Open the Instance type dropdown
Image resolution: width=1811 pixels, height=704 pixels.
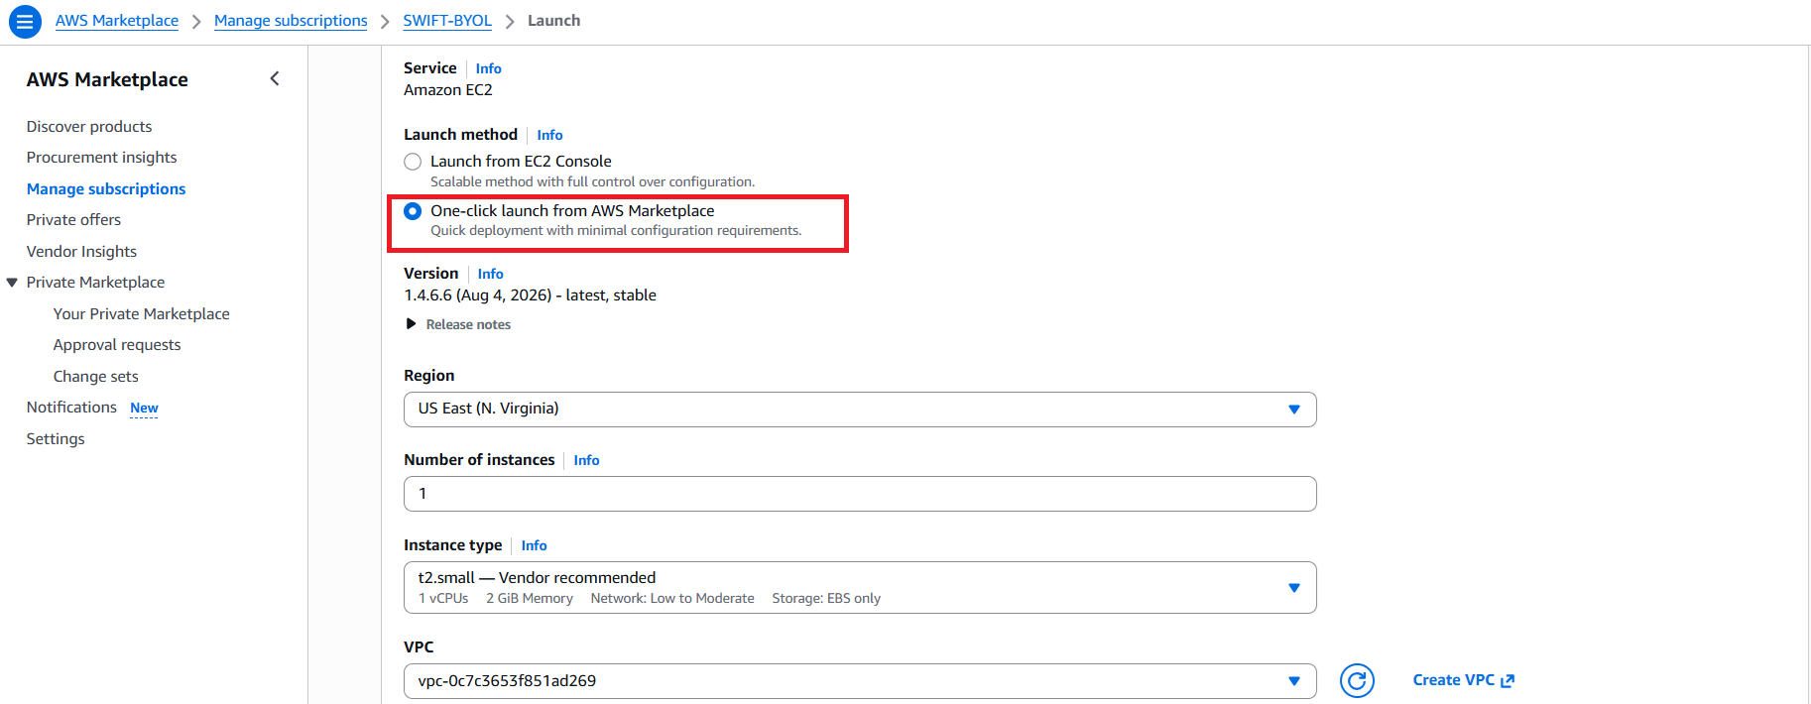point(860,587)
